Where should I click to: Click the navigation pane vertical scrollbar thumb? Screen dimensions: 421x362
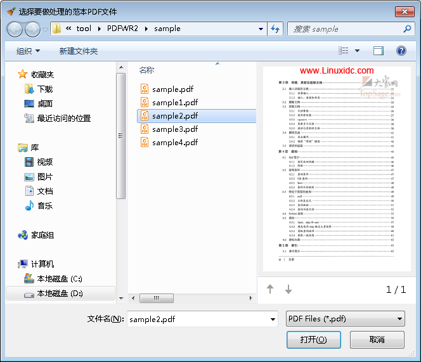(121, 136)
